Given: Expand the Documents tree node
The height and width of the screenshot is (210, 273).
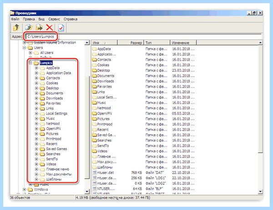Looking at the screenshot, I should click(36, 93).
